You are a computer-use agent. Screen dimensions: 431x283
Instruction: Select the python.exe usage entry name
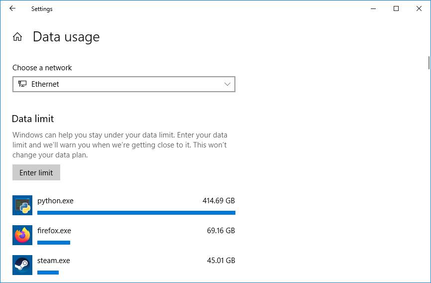(x=55, y=201)
